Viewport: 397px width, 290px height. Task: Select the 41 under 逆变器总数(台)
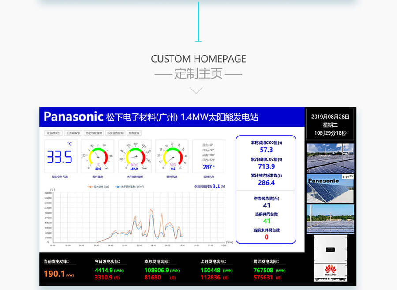point(266,205)
